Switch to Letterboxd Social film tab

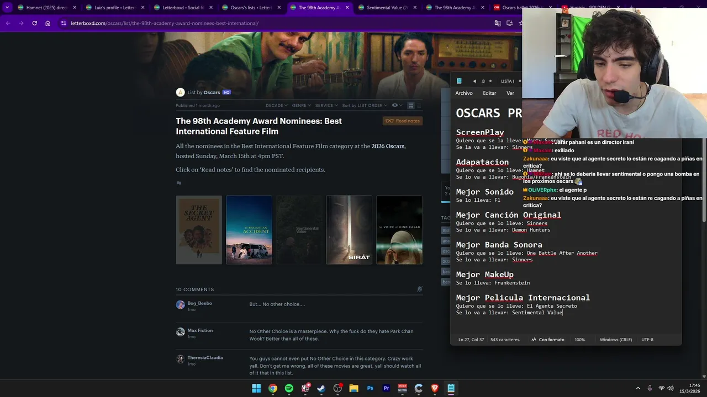(x=183, y=8)
